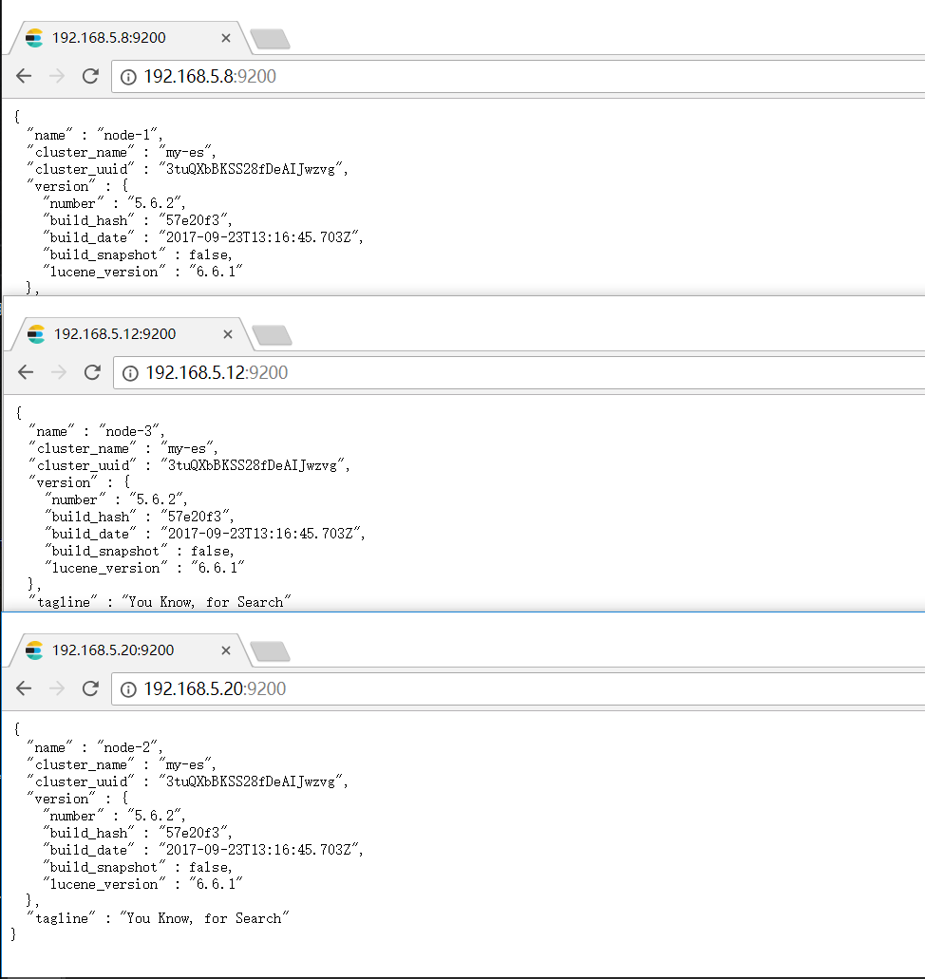
Task: Go forward in the 192.168.5.8 window
Action: pos(57,76)
